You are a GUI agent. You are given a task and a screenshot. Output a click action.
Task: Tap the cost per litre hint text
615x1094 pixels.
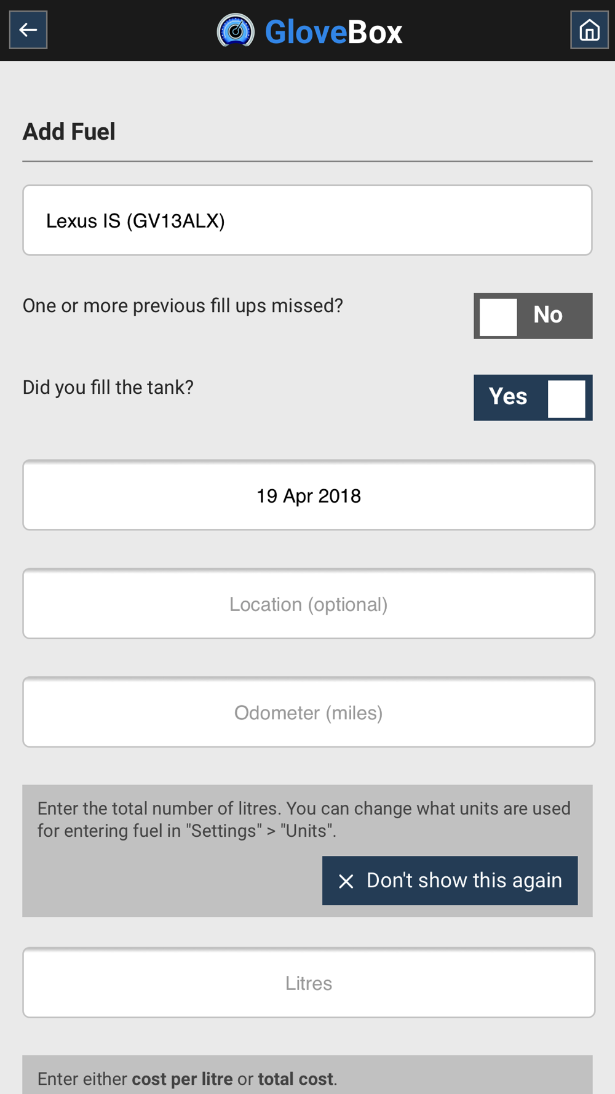(x=187, y=1079)
